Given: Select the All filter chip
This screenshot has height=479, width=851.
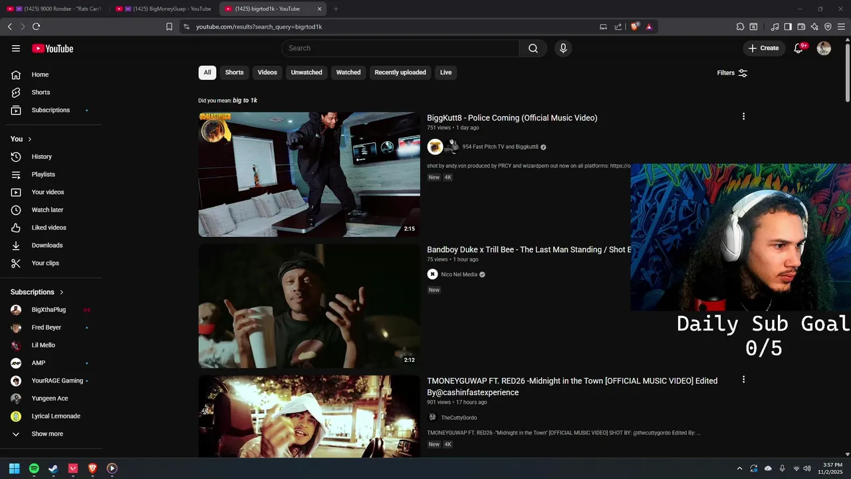Looking at the screenshot, I should 207,73.
